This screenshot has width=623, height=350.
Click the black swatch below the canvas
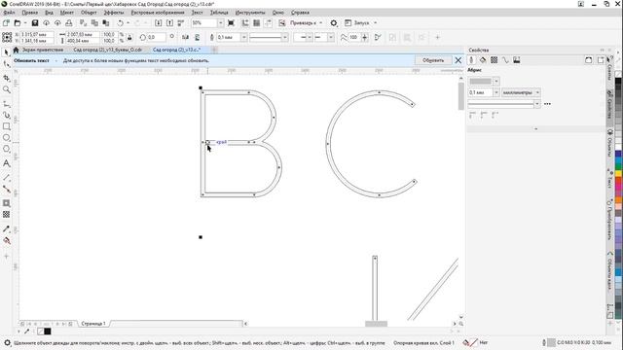[x=48, y=331]
